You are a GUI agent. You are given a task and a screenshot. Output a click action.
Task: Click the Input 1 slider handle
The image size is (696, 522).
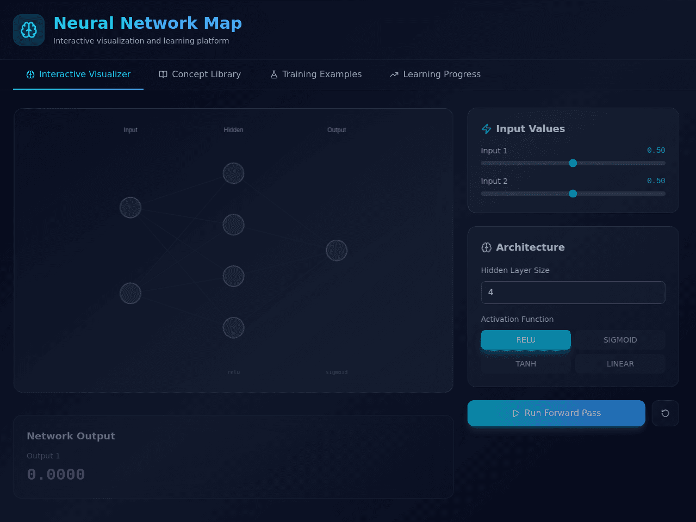pyautogui.click(x=573, y=163)
